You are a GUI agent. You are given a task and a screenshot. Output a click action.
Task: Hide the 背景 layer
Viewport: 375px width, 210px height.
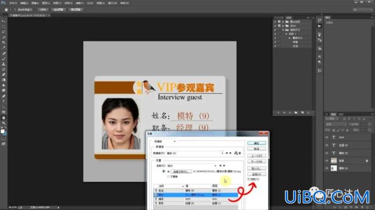(x=327, y=161)
